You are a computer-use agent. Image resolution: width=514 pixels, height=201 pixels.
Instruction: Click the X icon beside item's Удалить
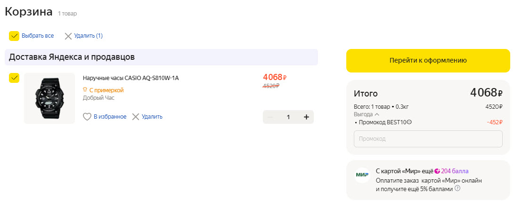[x=136, y=117]
